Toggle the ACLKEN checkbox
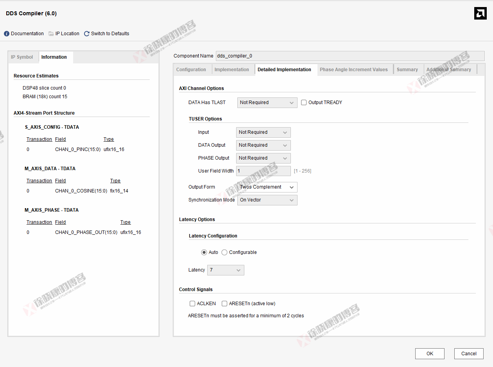Screen dimensions: 493x367 192,304
